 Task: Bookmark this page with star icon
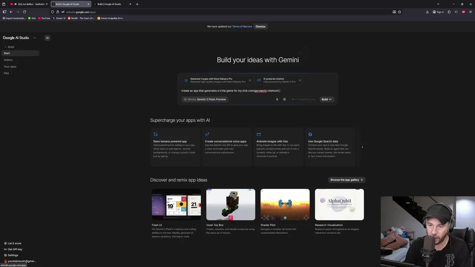(x=399, y=12)
